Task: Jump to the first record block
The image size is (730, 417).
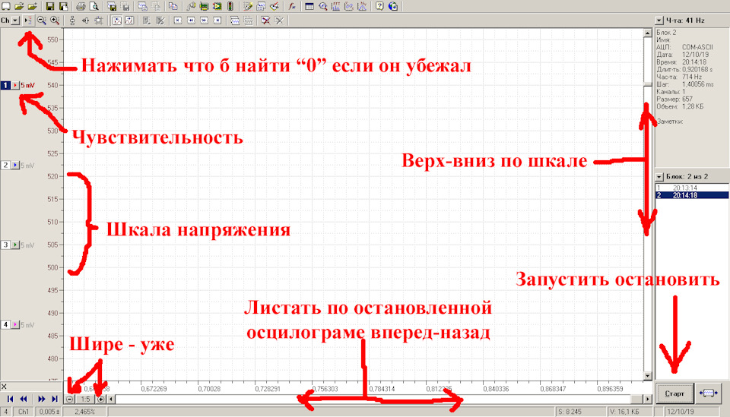Action: (x=10, y=398)
